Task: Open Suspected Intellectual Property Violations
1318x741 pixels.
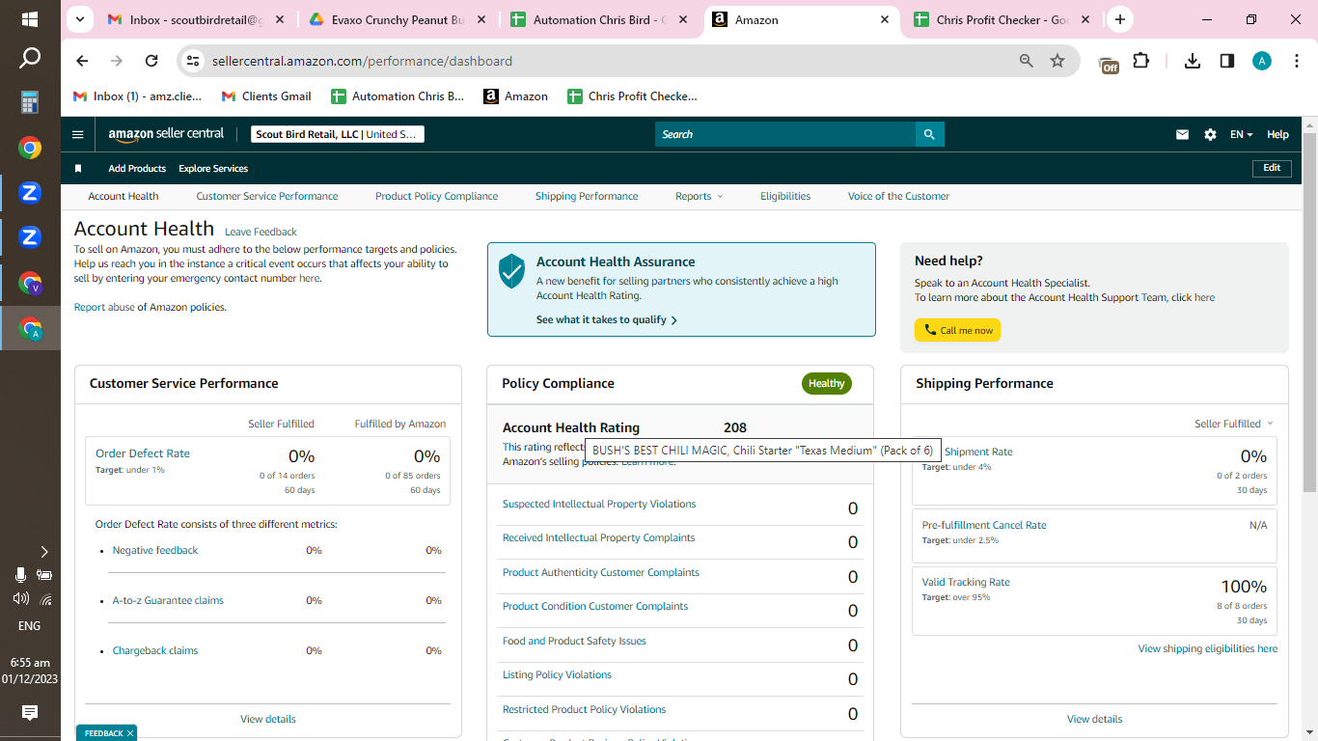Action: (x=599, y=504)
